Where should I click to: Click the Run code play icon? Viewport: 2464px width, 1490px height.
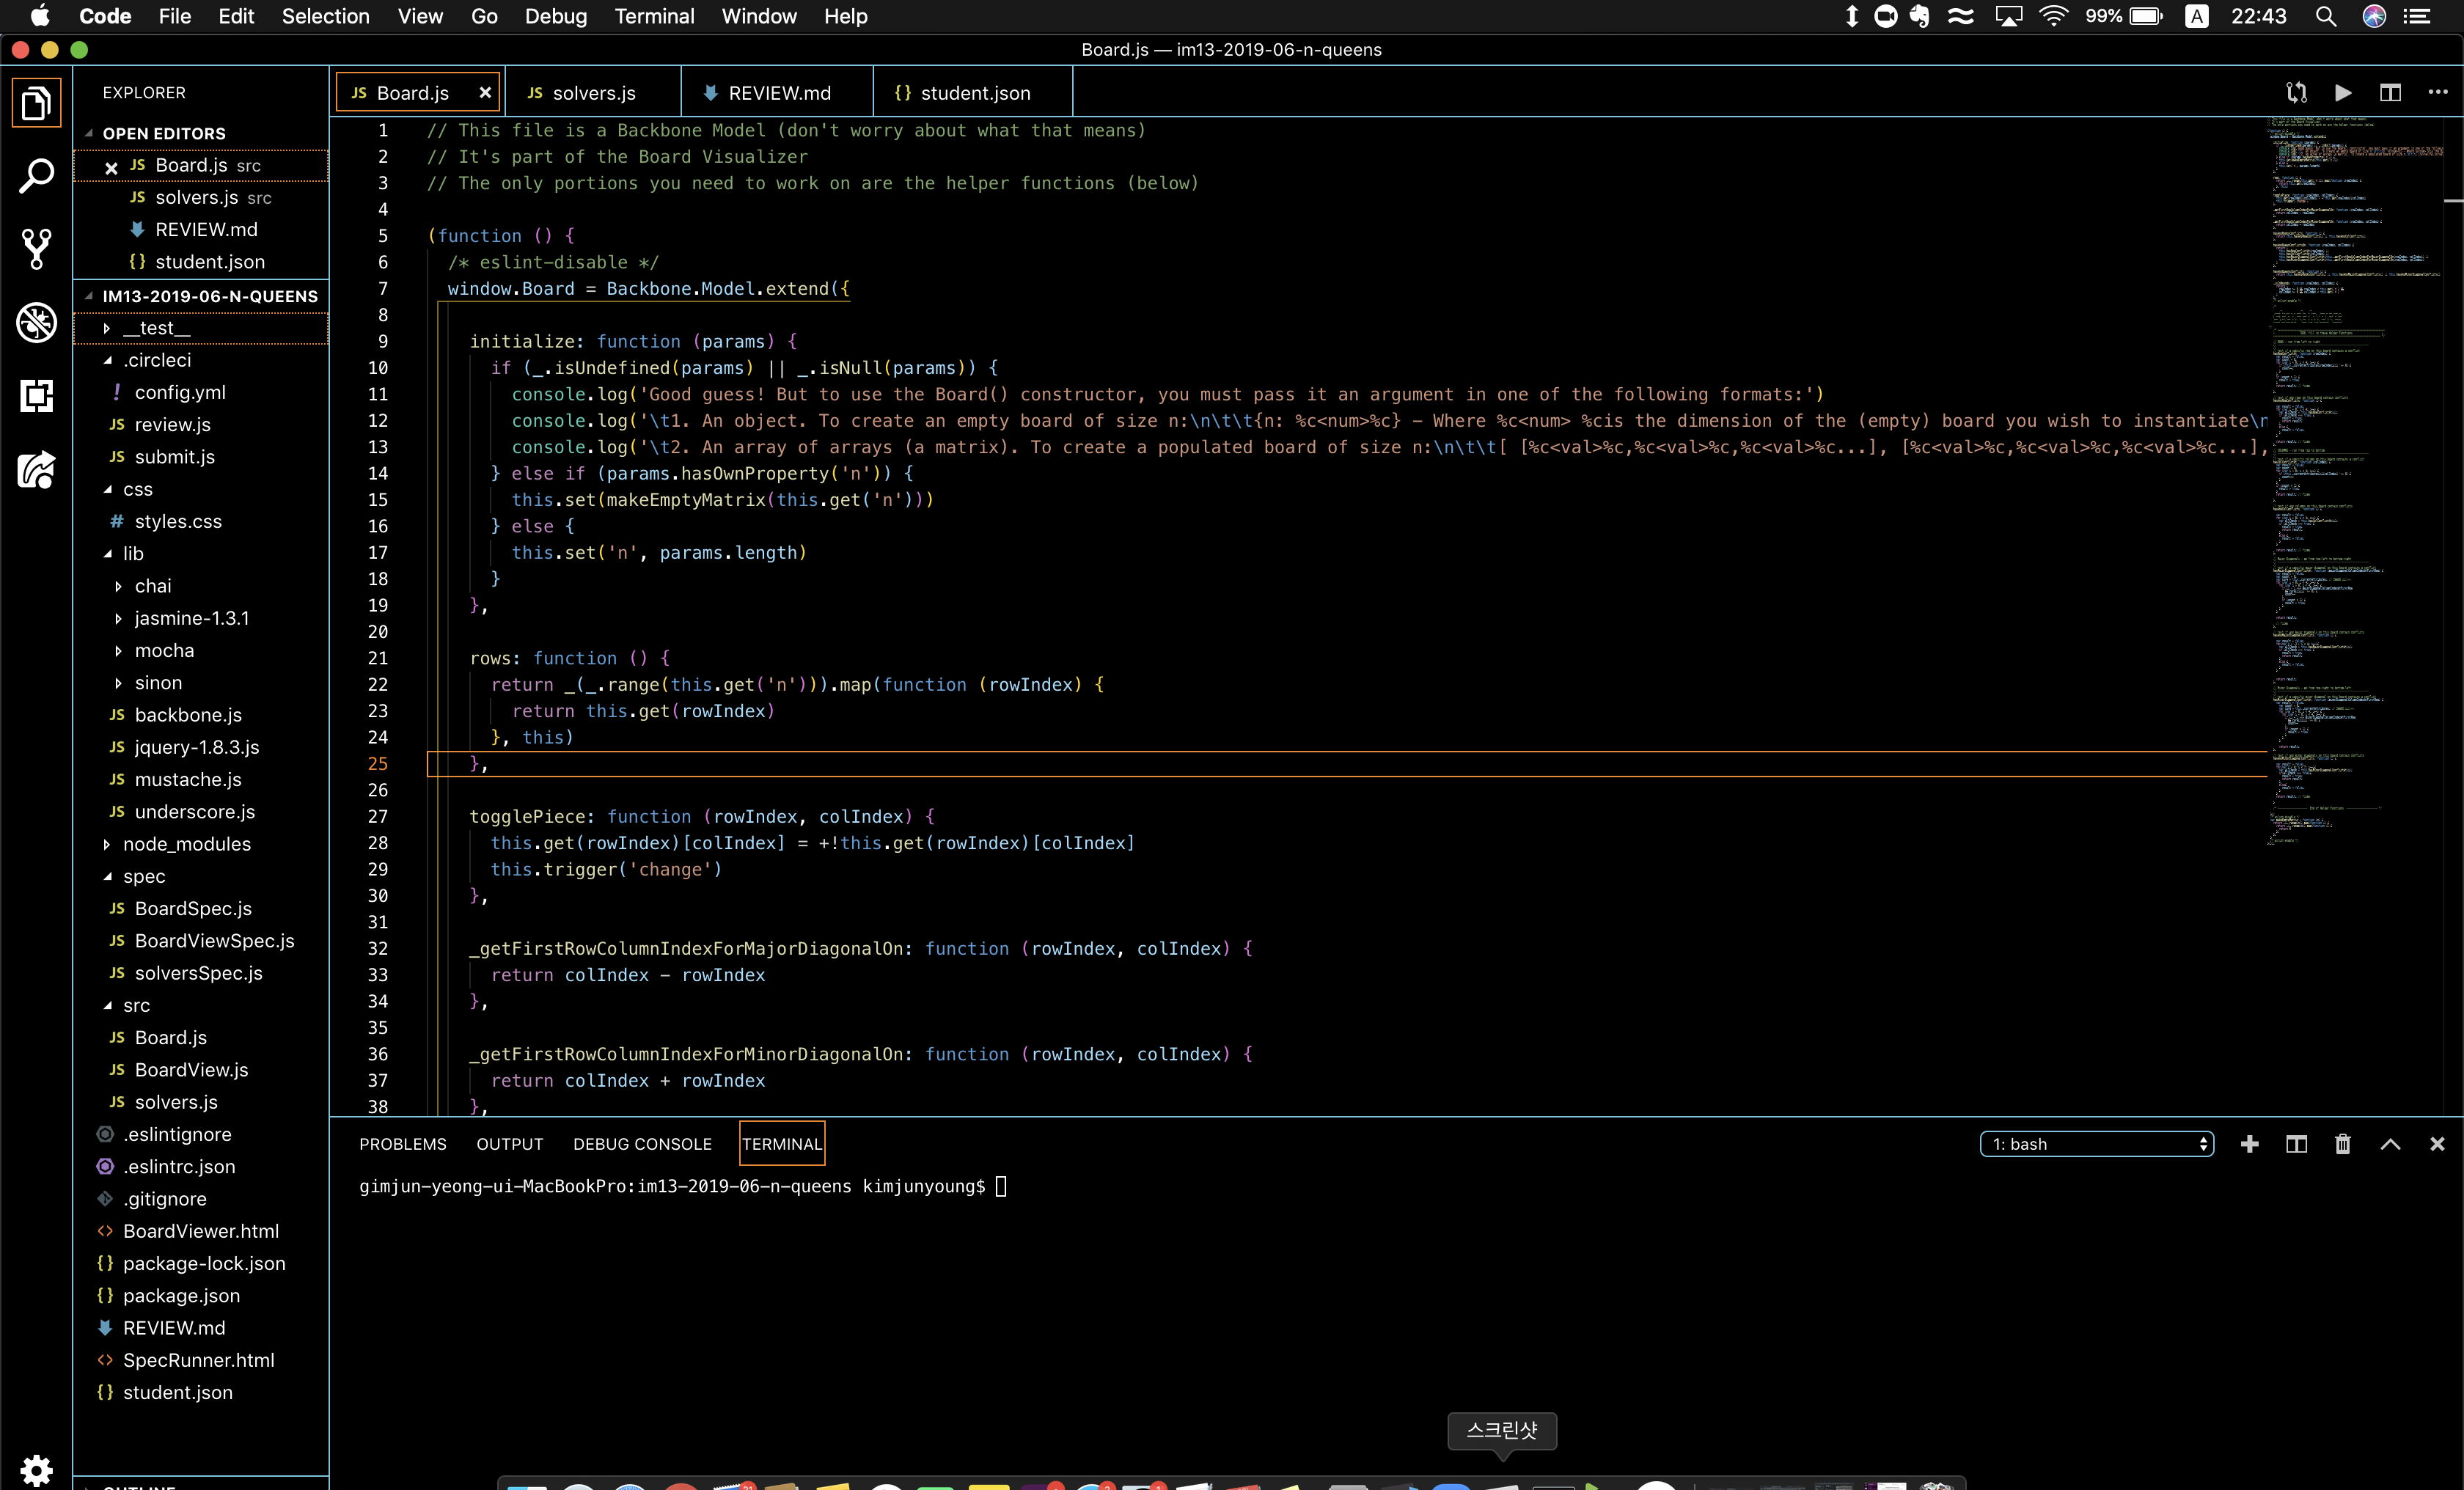[2342, 93]
